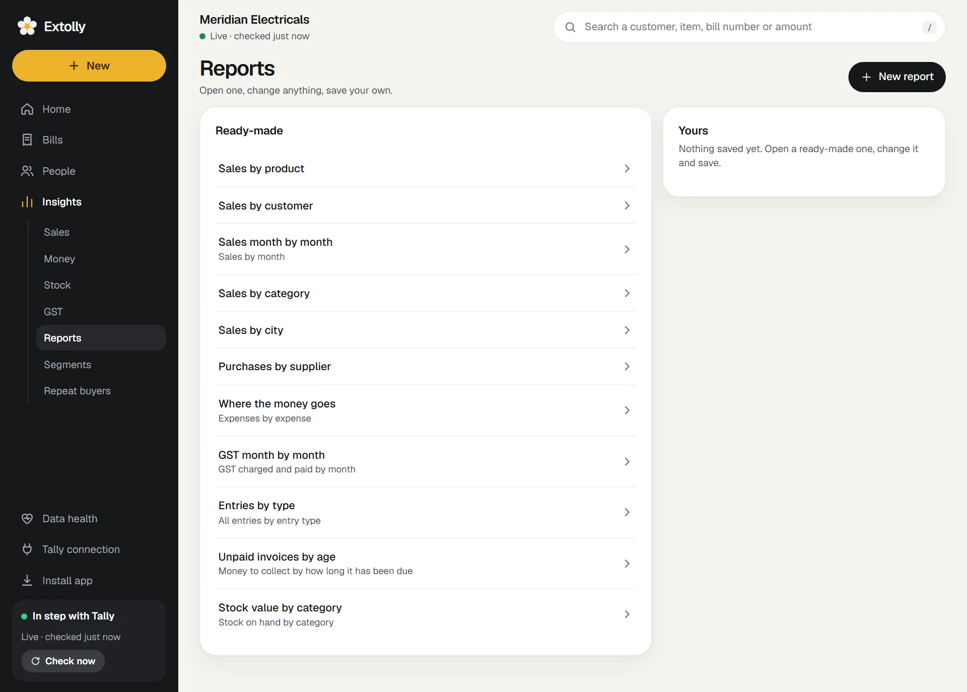Image resolution: width=967 pixels, height=692 pixels.
Task: Open Stock value by category chevron
Action: 627,614
